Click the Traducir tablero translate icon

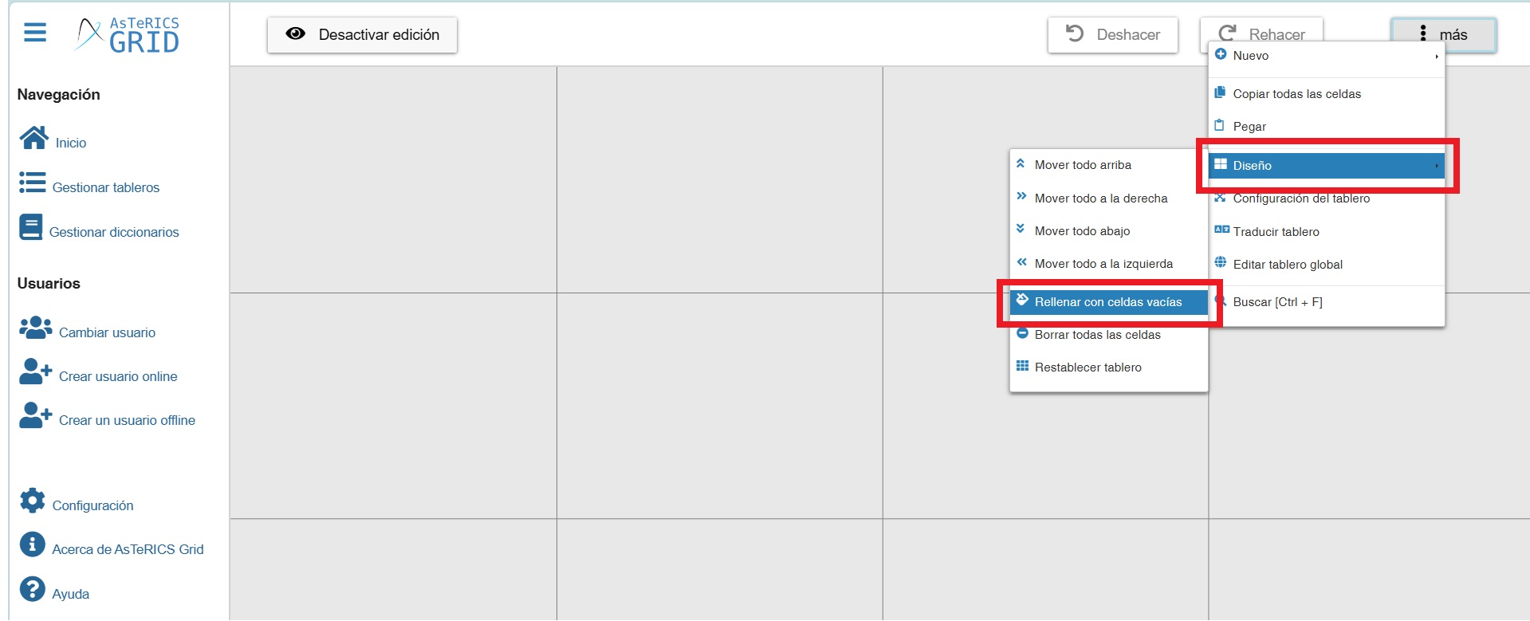(x=1221, y=230)
